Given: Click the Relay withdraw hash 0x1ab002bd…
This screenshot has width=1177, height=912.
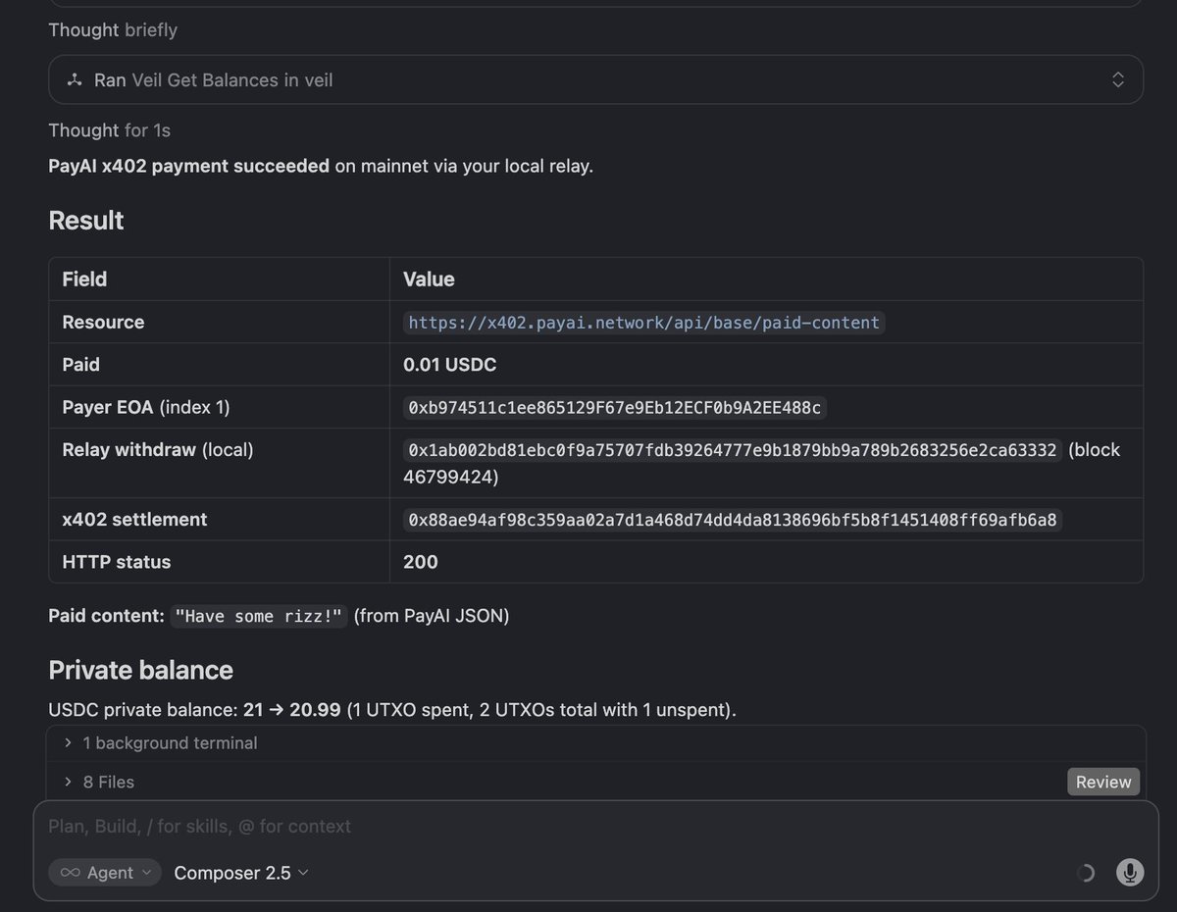Looking at the screenshot, I should point(733,450).
